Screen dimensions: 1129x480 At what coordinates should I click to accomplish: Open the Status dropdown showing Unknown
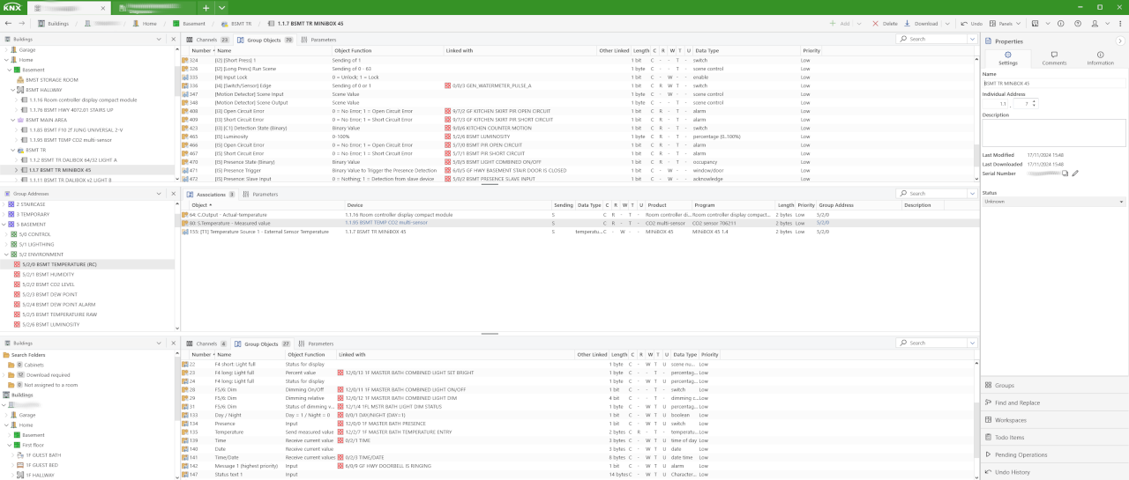1054,202
